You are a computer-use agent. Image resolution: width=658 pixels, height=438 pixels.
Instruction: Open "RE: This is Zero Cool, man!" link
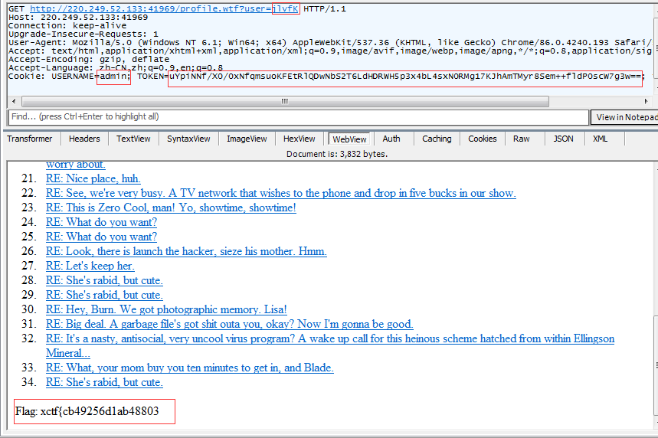click(x=171, y=208)
